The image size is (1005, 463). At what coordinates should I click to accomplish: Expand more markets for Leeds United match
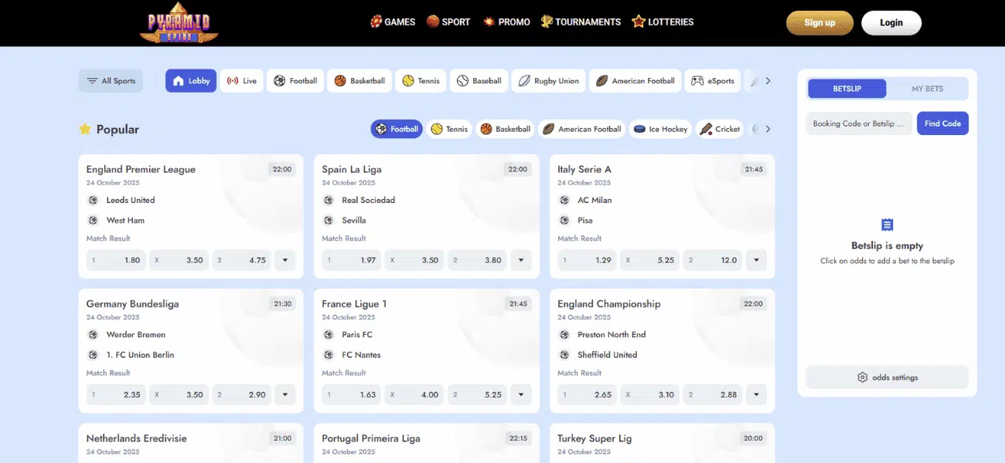[x=284, y=260]
